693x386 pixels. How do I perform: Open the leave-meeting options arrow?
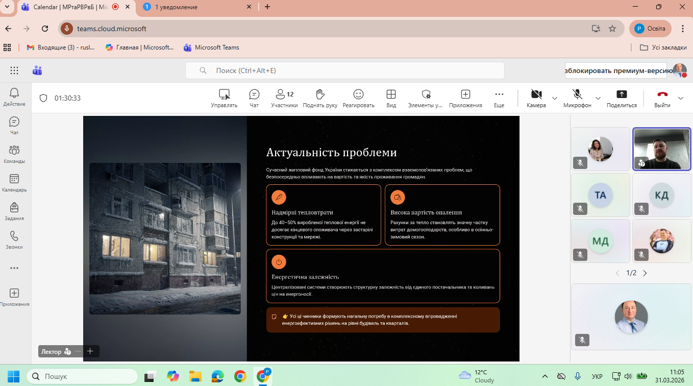click(x=680, y=98)
